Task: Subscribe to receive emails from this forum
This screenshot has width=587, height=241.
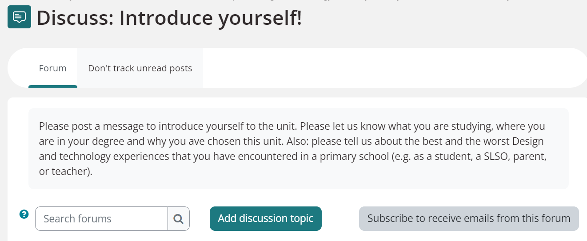Action: coord(469,218)
